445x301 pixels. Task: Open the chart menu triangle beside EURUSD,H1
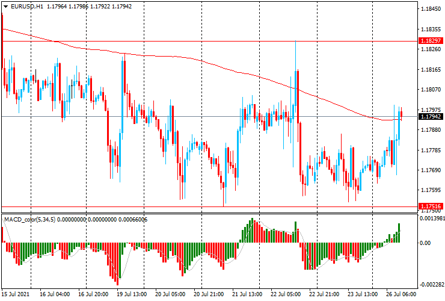(x=5, y=7)
